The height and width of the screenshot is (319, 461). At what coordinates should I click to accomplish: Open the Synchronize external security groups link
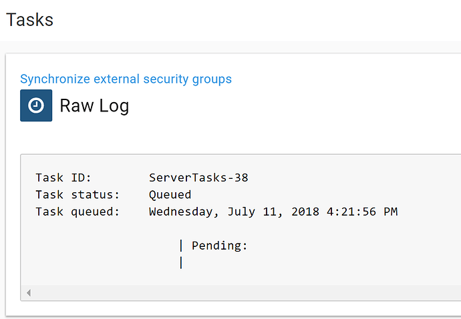(126, 79)
